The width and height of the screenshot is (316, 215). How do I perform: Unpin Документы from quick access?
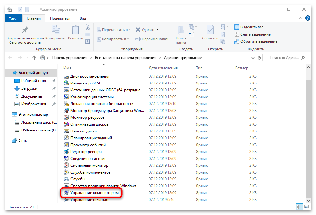click(x=54, y=96)
